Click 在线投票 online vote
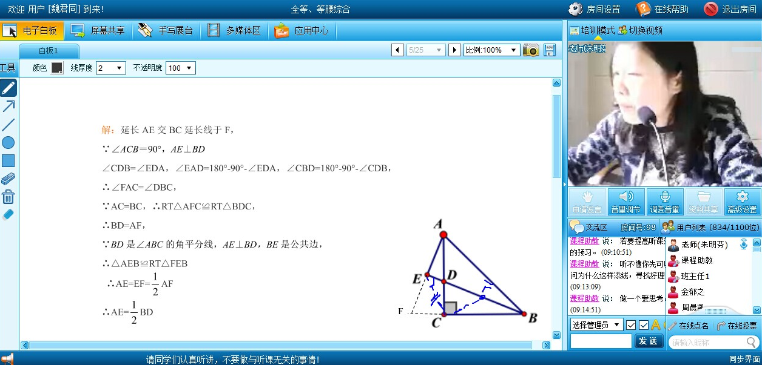 737,326
